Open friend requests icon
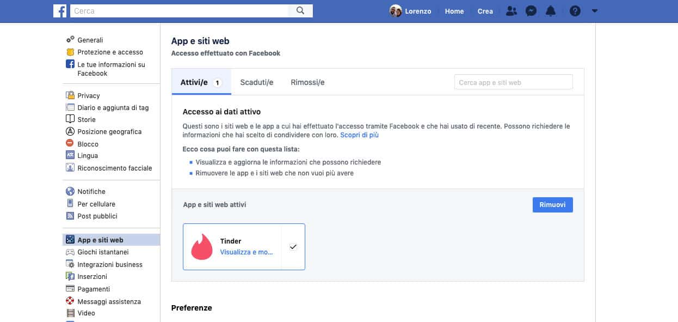 511,11
